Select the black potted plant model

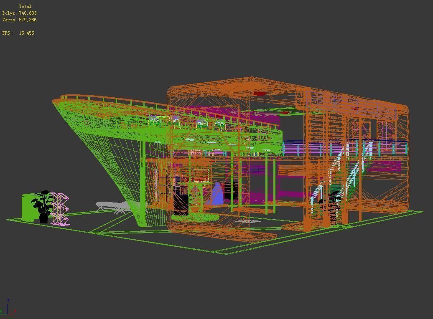[x=43, y=206]
